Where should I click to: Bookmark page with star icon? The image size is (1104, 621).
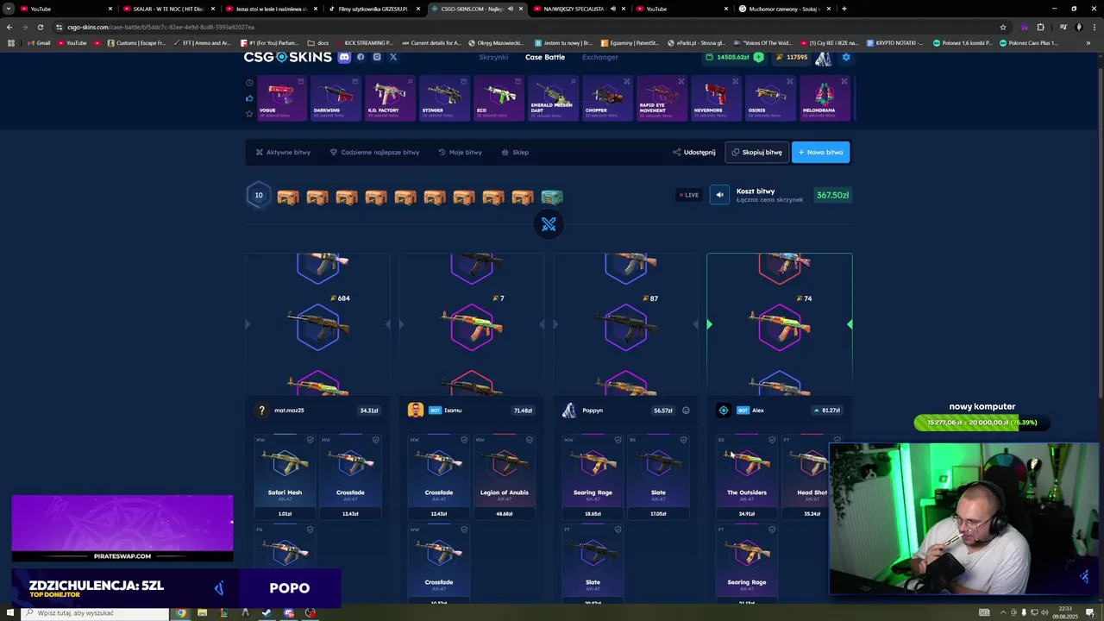click(x=1002, y=27)
